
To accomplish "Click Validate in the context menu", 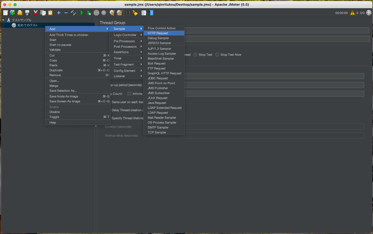I will (x=55, y=50).
